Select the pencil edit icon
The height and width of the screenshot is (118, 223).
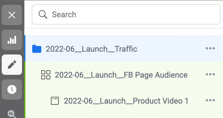[12, 65]
